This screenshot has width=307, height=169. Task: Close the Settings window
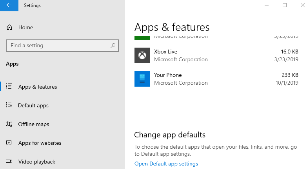pos(302,5)
